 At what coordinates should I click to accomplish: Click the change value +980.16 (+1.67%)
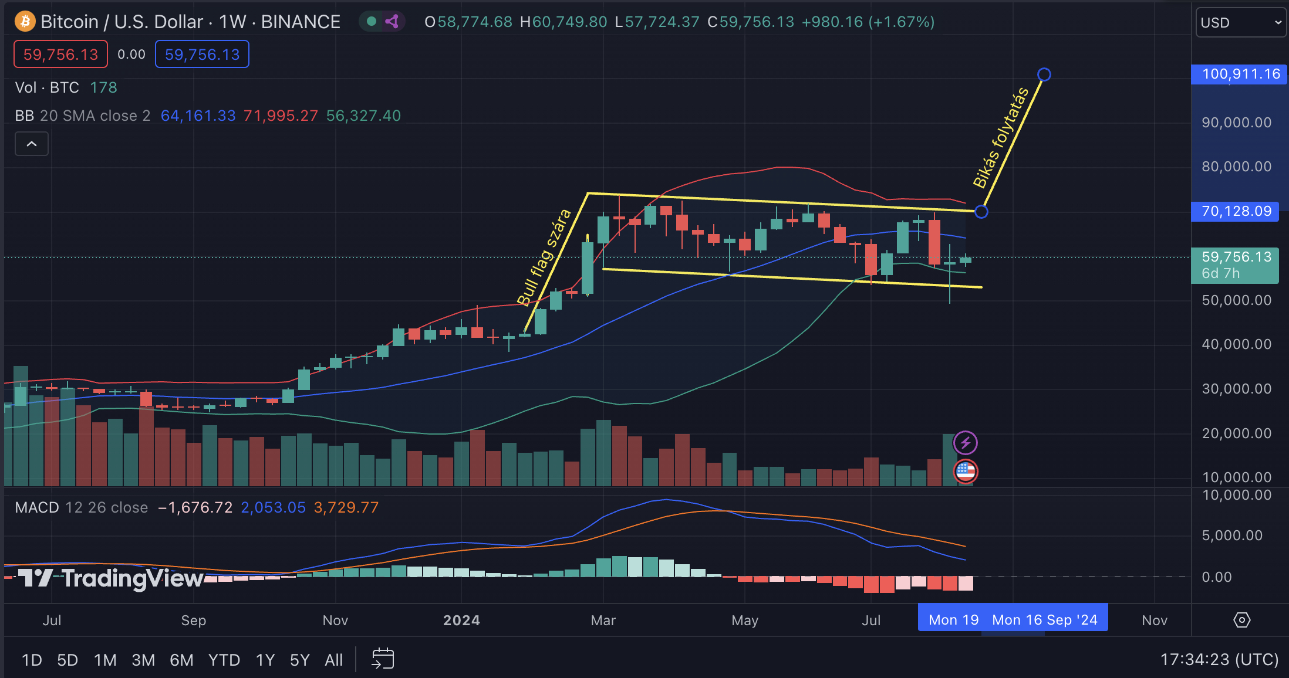click(868, 22)
